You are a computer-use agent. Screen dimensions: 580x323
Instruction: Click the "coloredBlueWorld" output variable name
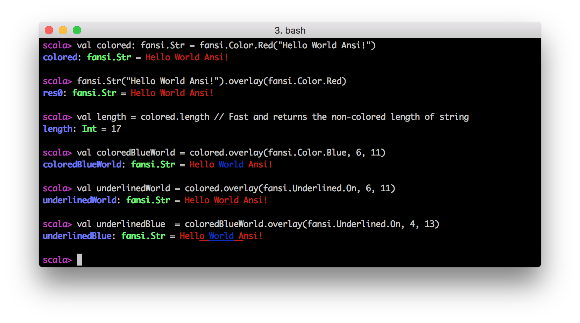[x=82, y=164]
